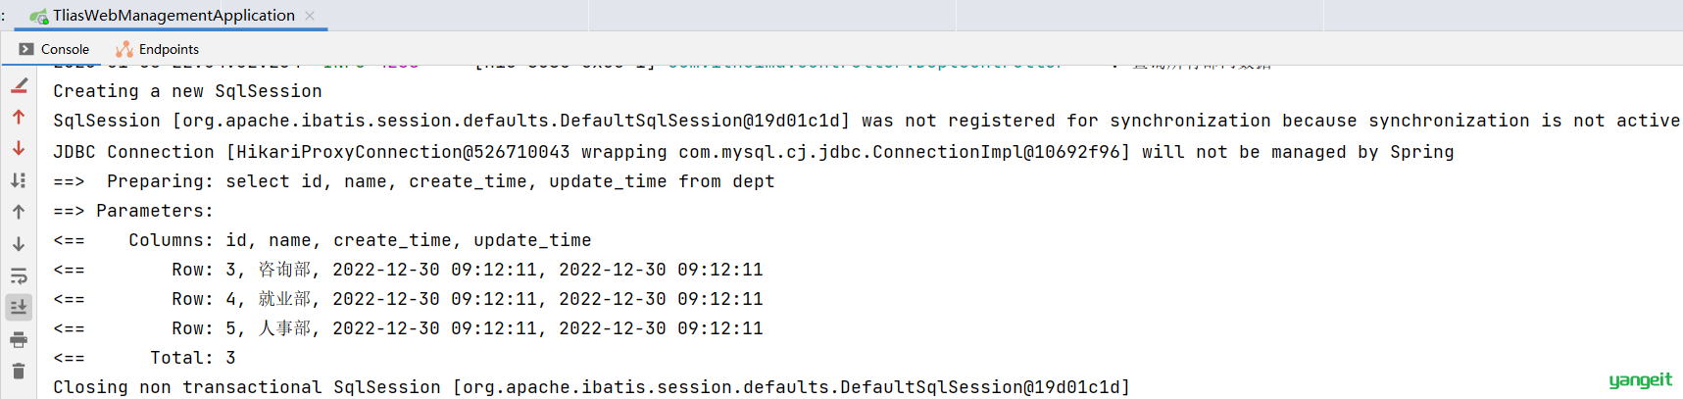Click the Console tab terminal icon

pyautogui.click(x=26, y=49)
